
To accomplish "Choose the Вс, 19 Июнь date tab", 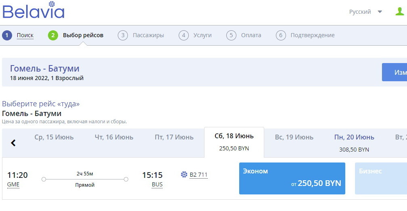I will click(294, 137).
